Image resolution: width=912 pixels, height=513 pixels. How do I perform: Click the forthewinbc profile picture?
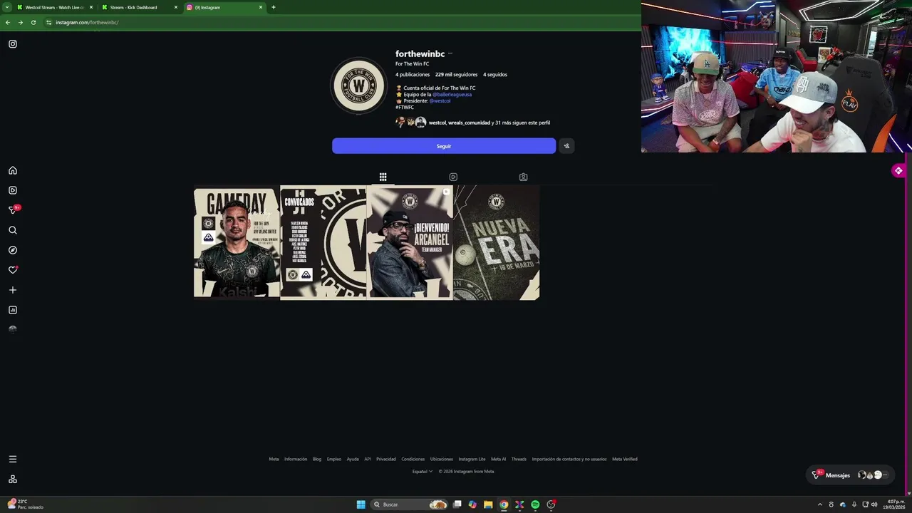click(x=359, y=87)
